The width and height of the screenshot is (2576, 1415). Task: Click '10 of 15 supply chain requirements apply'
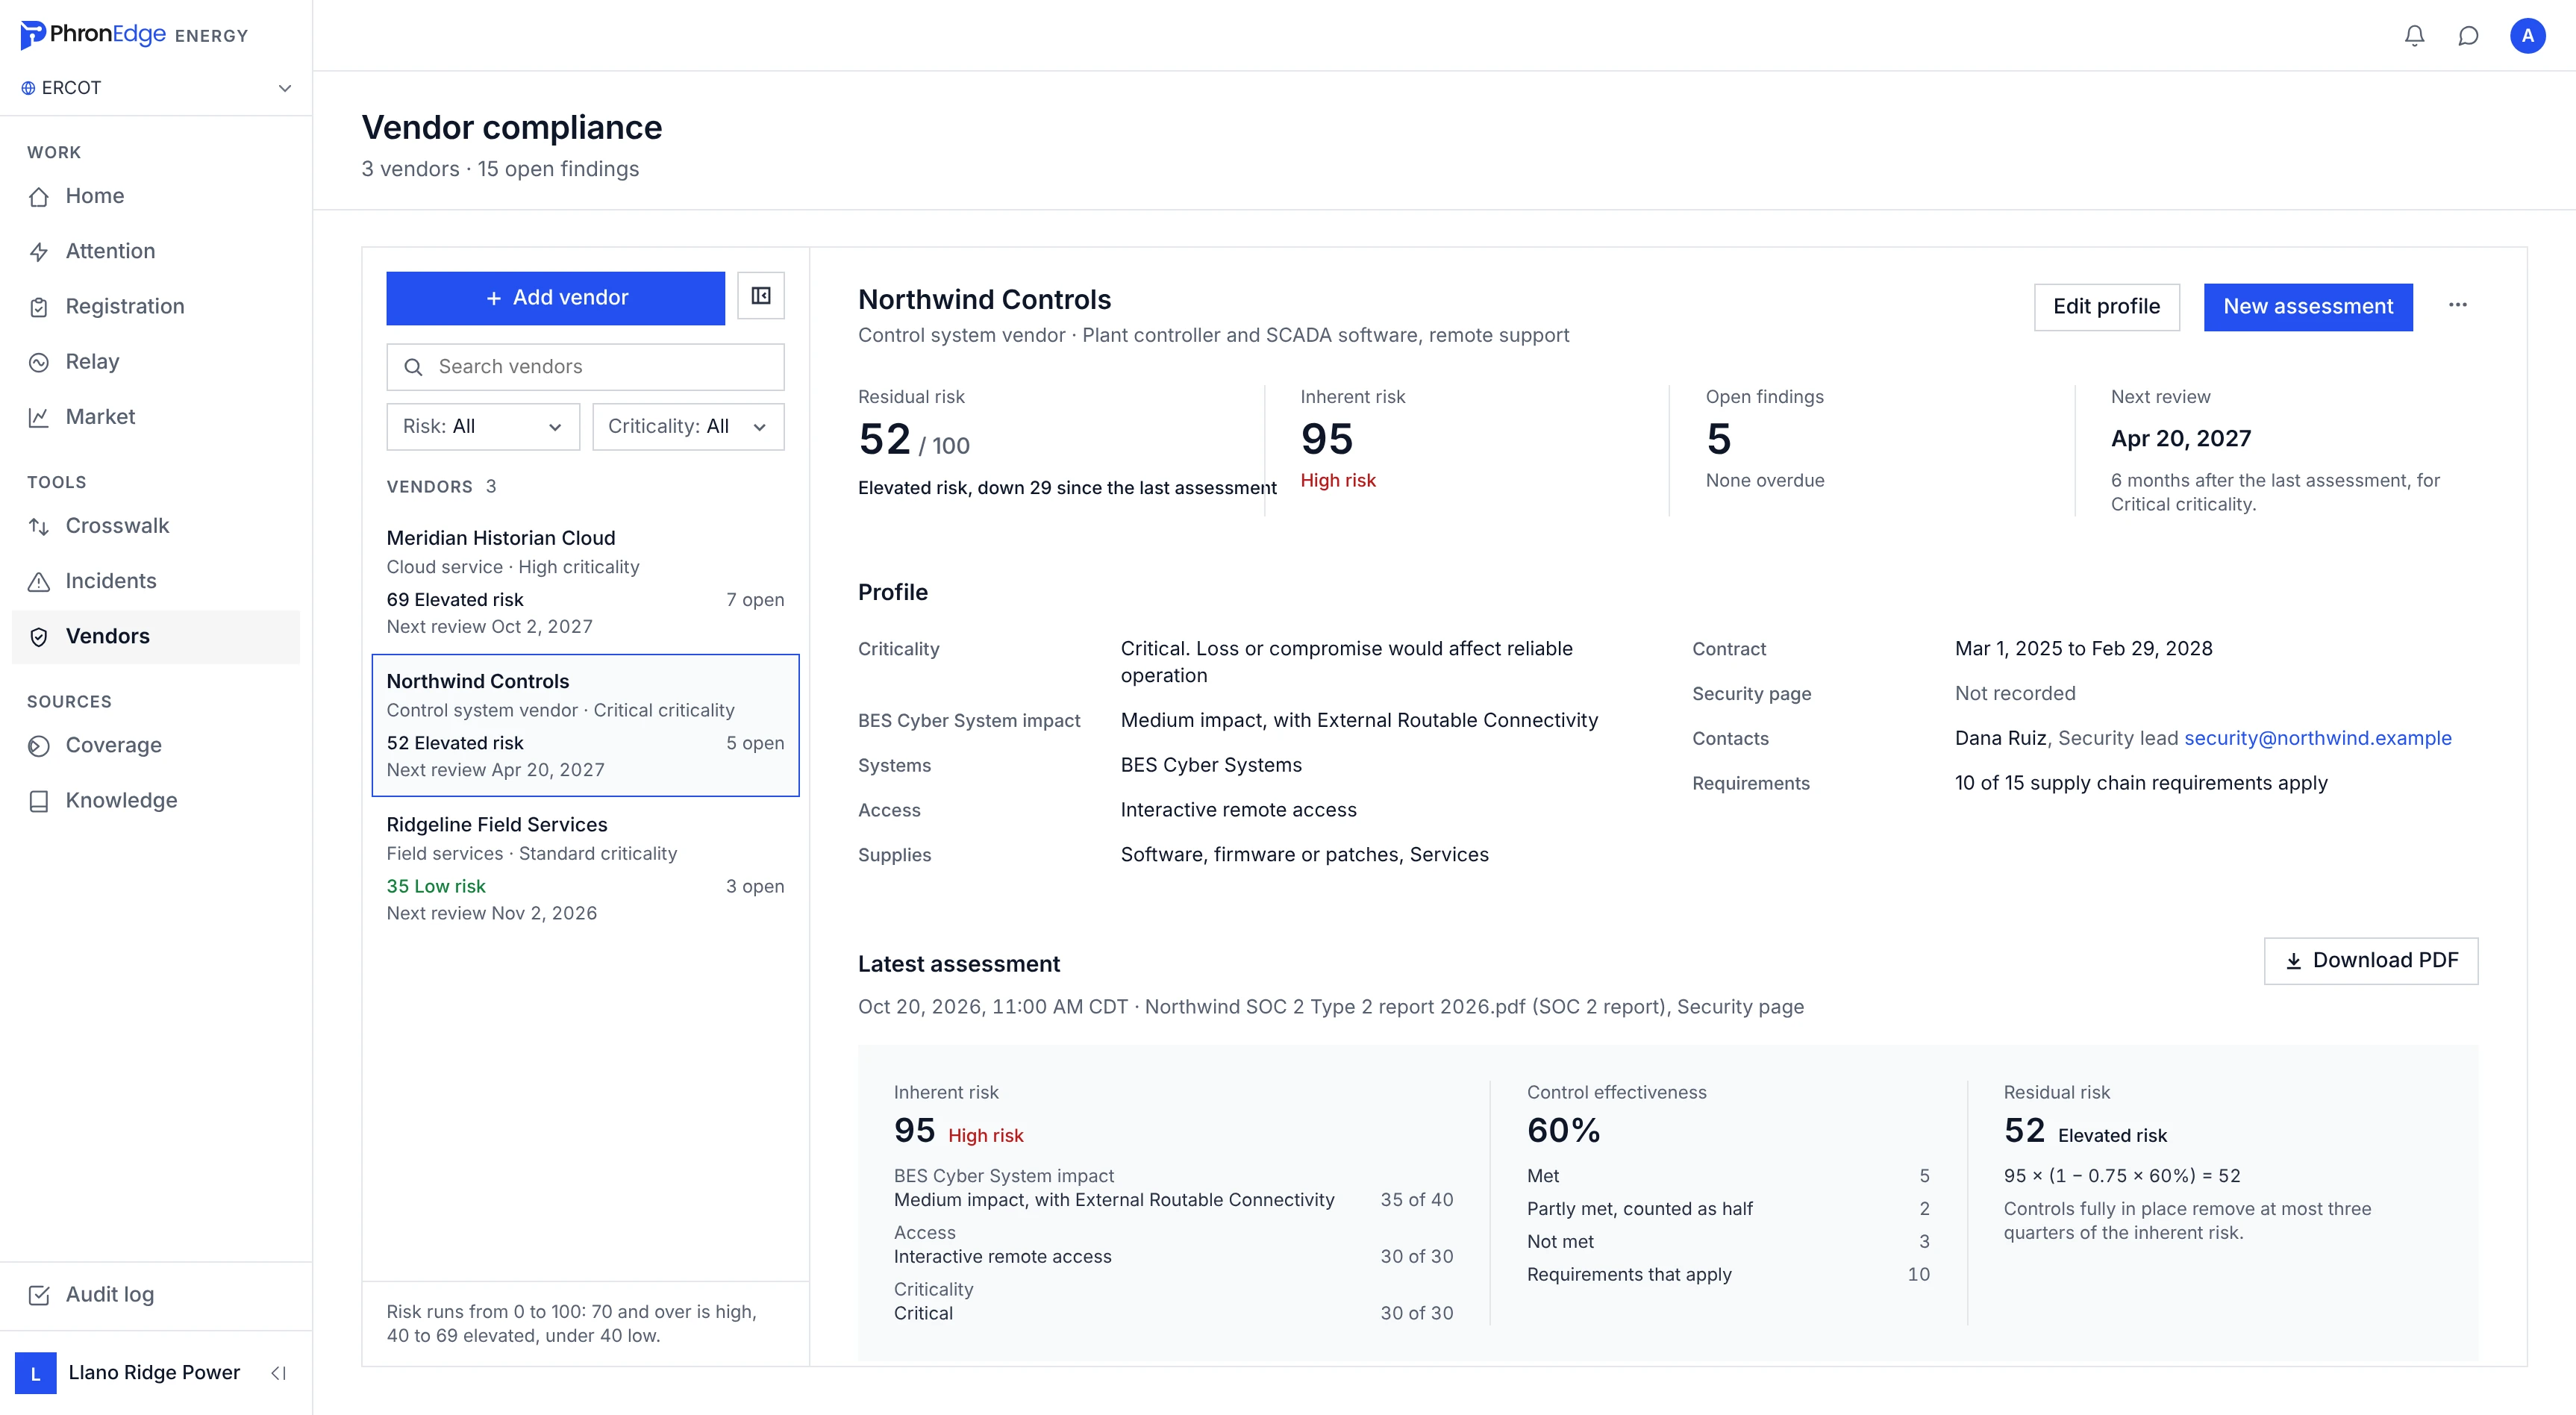2141,783
